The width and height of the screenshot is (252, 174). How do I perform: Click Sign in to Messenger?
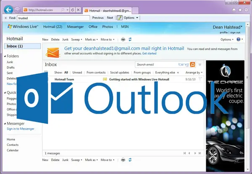click(21, 129)
